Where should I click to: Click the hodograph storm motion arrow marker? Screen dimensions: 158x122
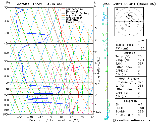tap(131, 21)
